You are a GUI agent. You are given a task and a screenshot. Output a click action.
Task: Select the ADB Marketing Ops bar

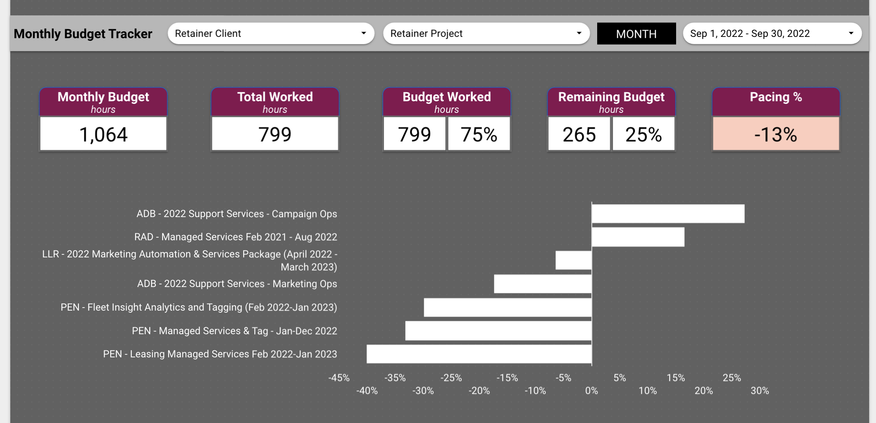point(543,284)
